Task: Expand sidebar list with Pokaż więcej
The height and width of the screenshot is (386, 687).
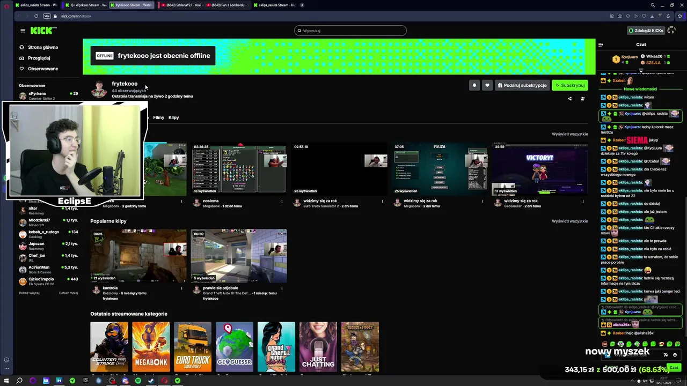Action: [29, 293]
